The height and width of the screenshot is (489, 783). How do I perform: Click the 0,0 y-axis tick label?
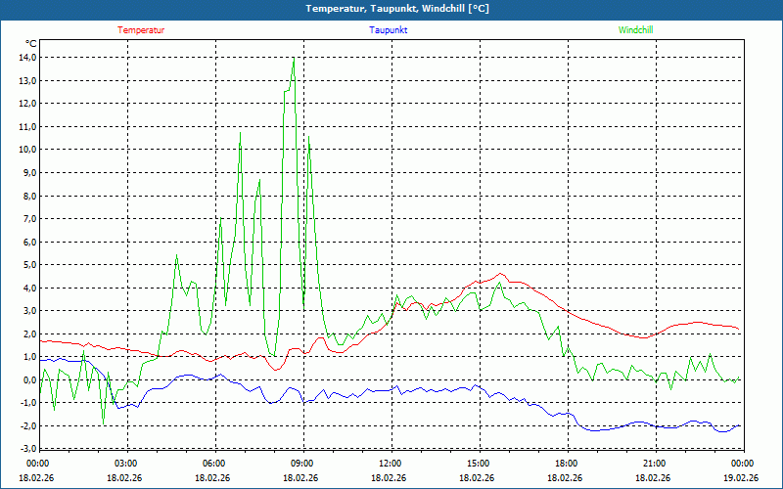coord(29,380)
